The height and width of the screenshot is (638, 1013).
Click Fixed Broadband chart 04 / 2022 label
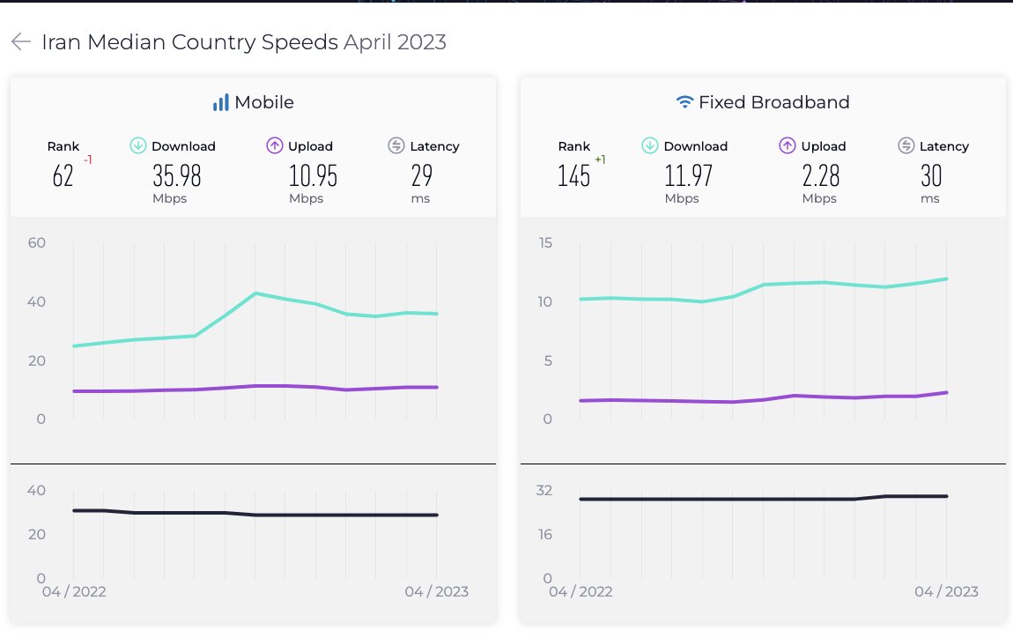(580, 592)
